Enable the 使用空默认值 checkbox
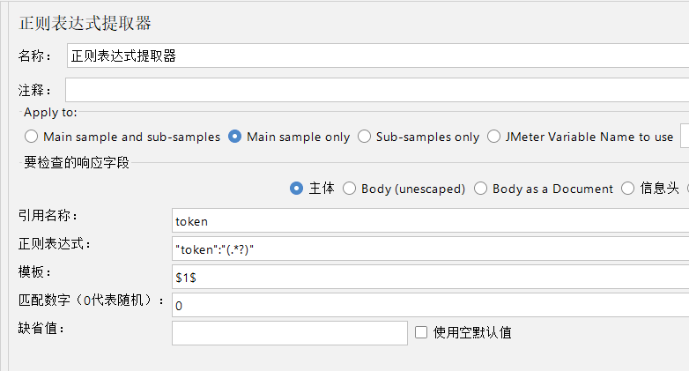689x371 pixels. point(421,332)
